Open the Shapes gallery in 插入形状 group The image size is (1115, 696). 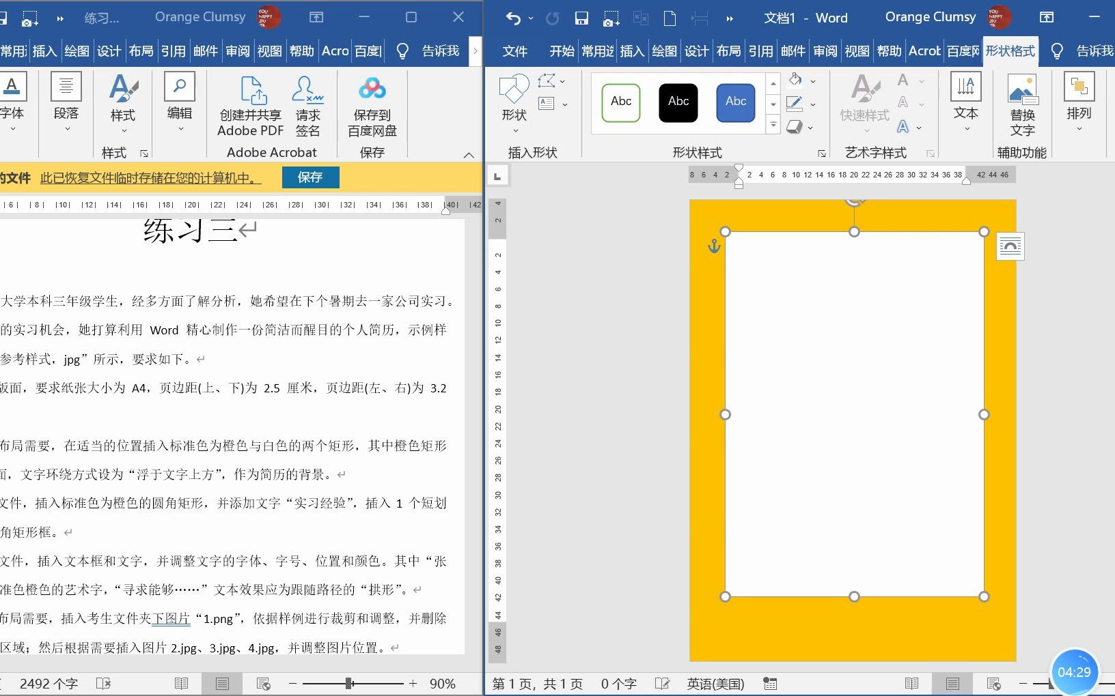click(514, 99)
